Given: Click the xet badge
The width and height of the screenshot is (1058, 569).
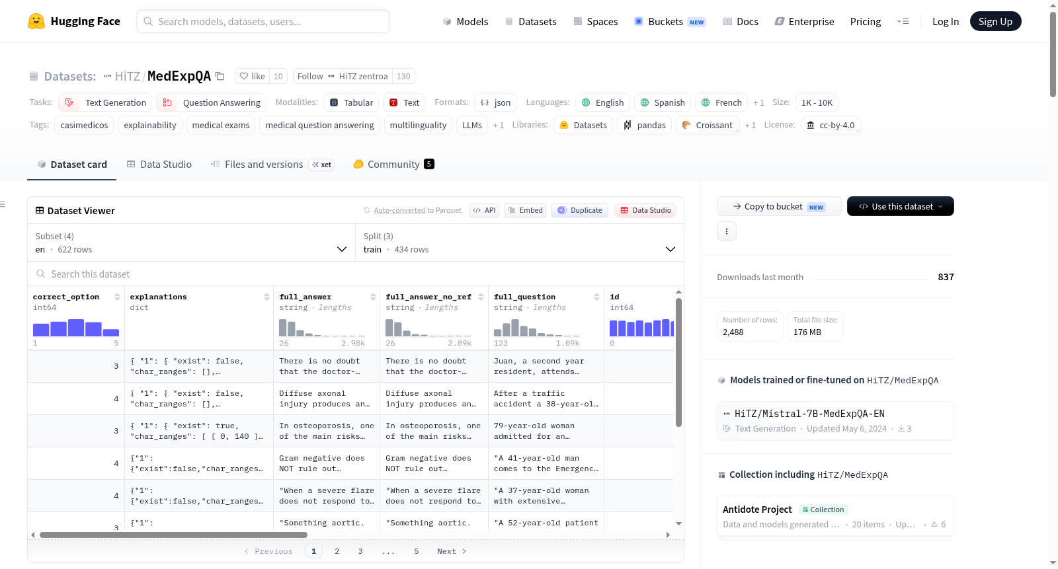Looking at the screenshot, I should 322,165.
